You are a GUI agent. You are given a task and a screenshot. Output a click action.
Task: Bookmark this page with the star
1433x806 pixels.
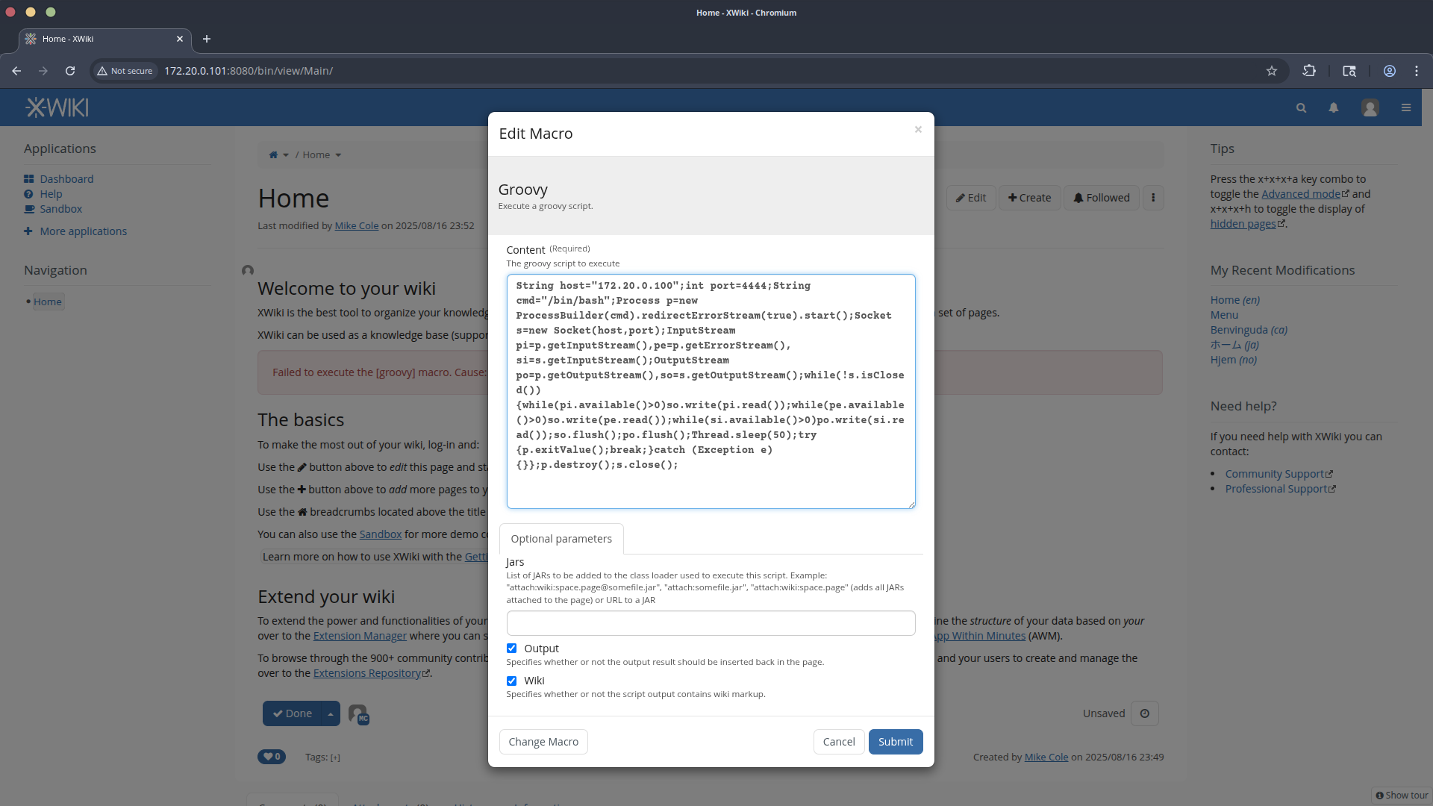click(1272, 71)
